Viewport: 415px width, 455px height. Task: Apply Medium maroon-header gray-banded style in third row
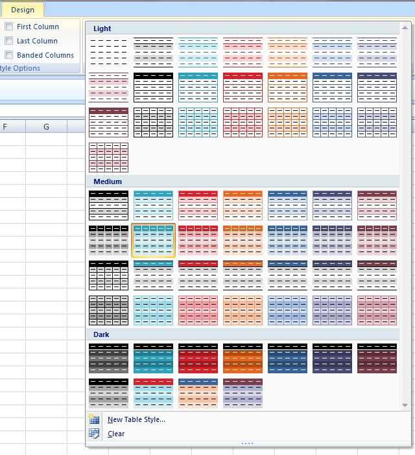point(377,275)
